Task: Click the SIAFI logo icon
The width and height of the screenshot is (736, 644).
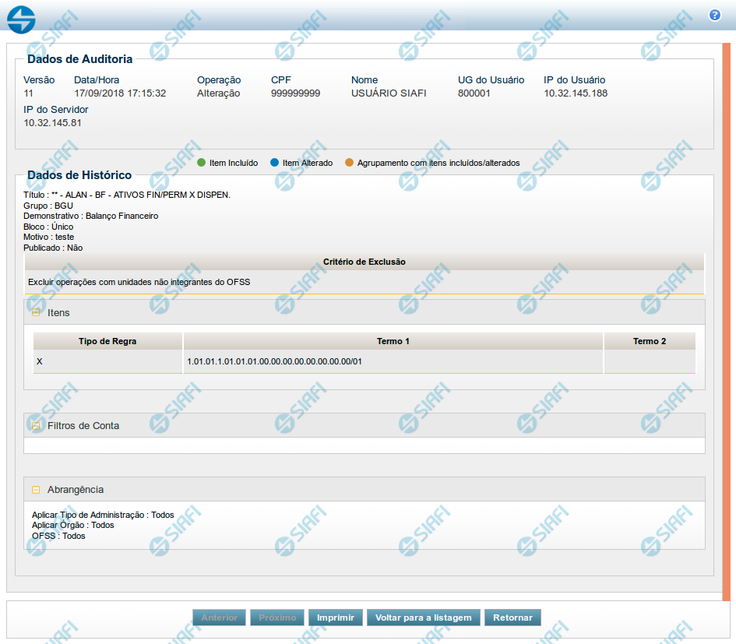Action: click(21, 19)
